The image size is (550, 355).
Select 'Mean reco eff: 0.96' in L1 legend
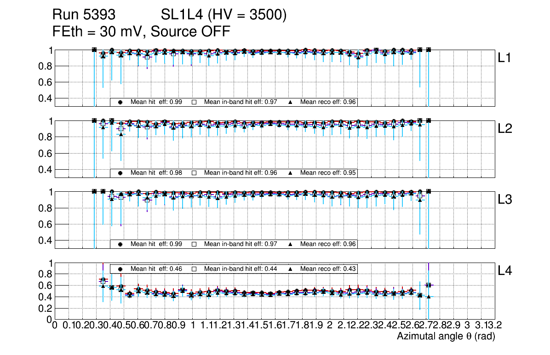(328, 102)
